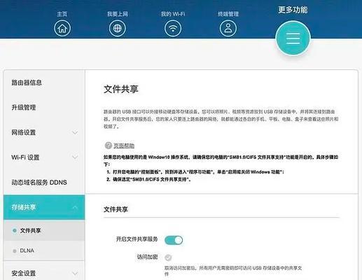Toggle the 访问加密 checkbox
The width and height of the screenshot is (362, 280).
point(168,258)
